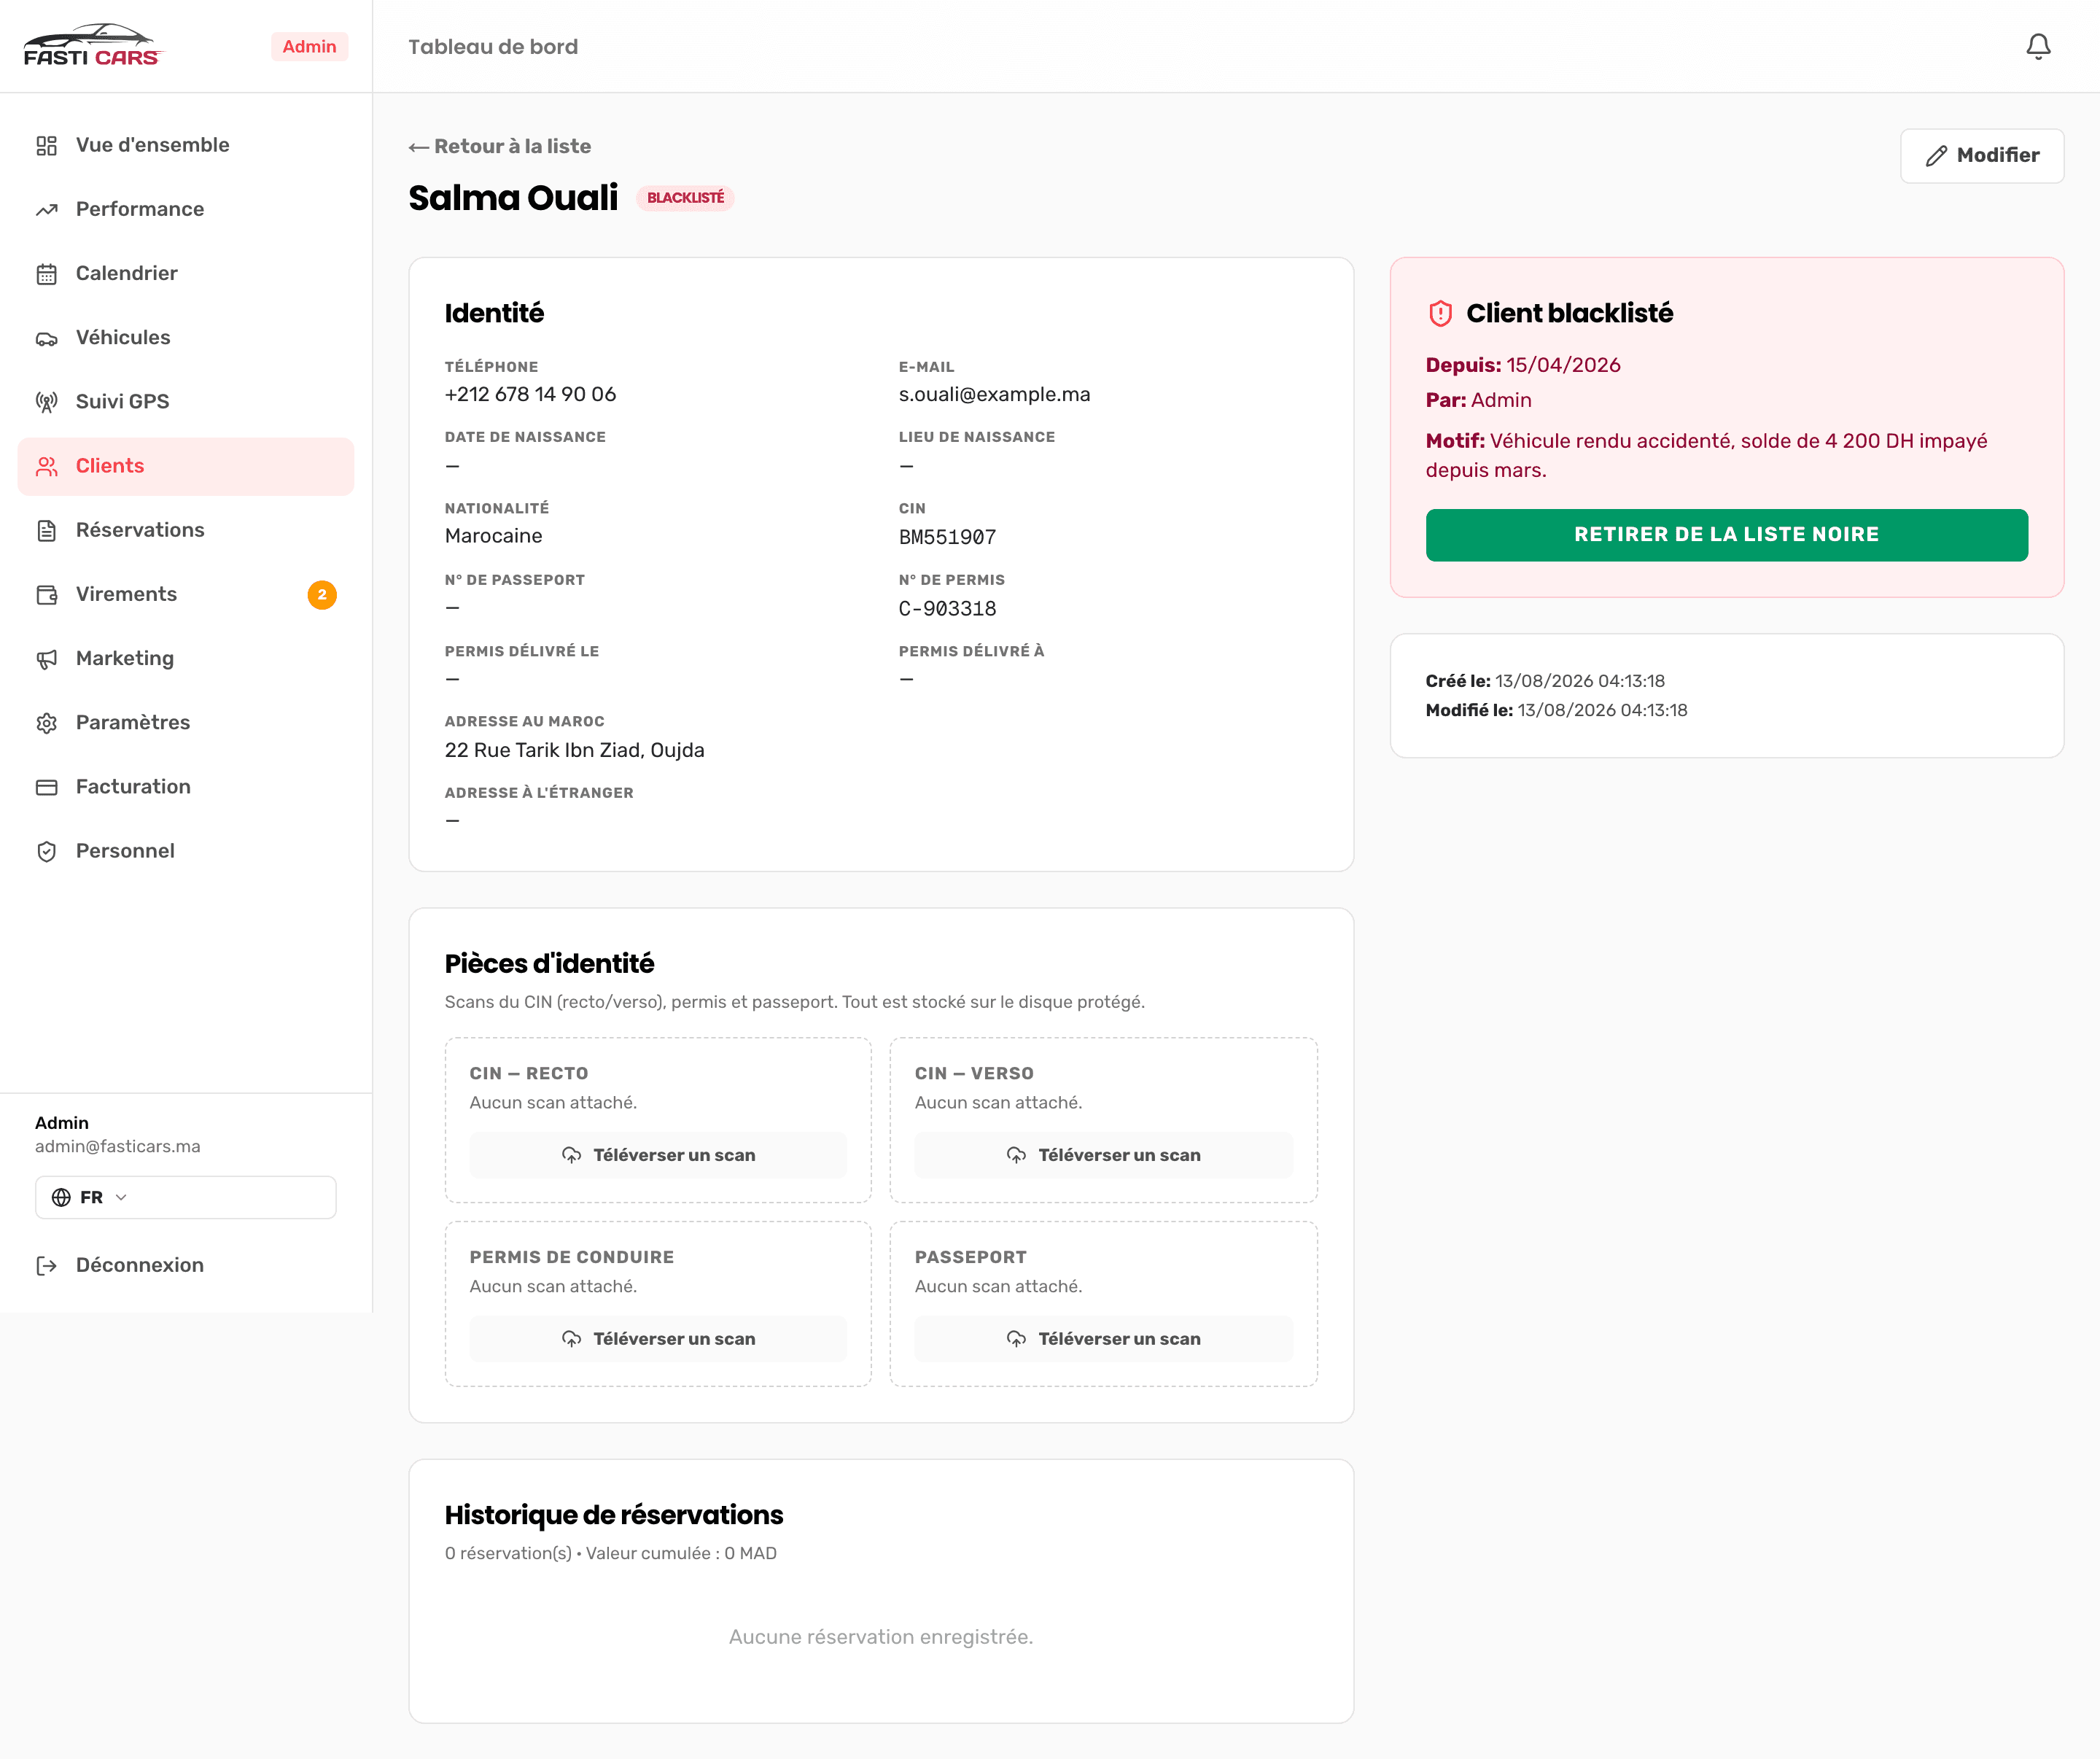Image resolution: width=2100 pixels, height=1759 pixels.
Task: Click the Suivi GPS antenna icon
Action: [47, 402]
